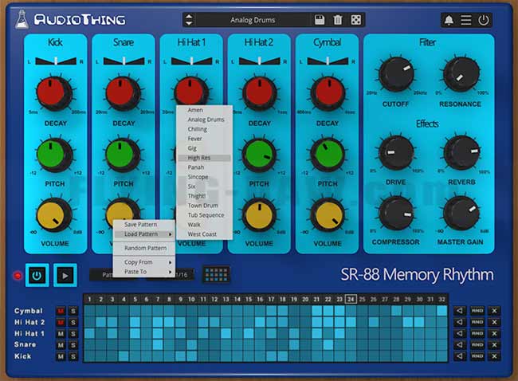Click the Cymbal Pitch green knob
Image resolution: width=518 pixels, height=381 pixels.
click(328, 155)
